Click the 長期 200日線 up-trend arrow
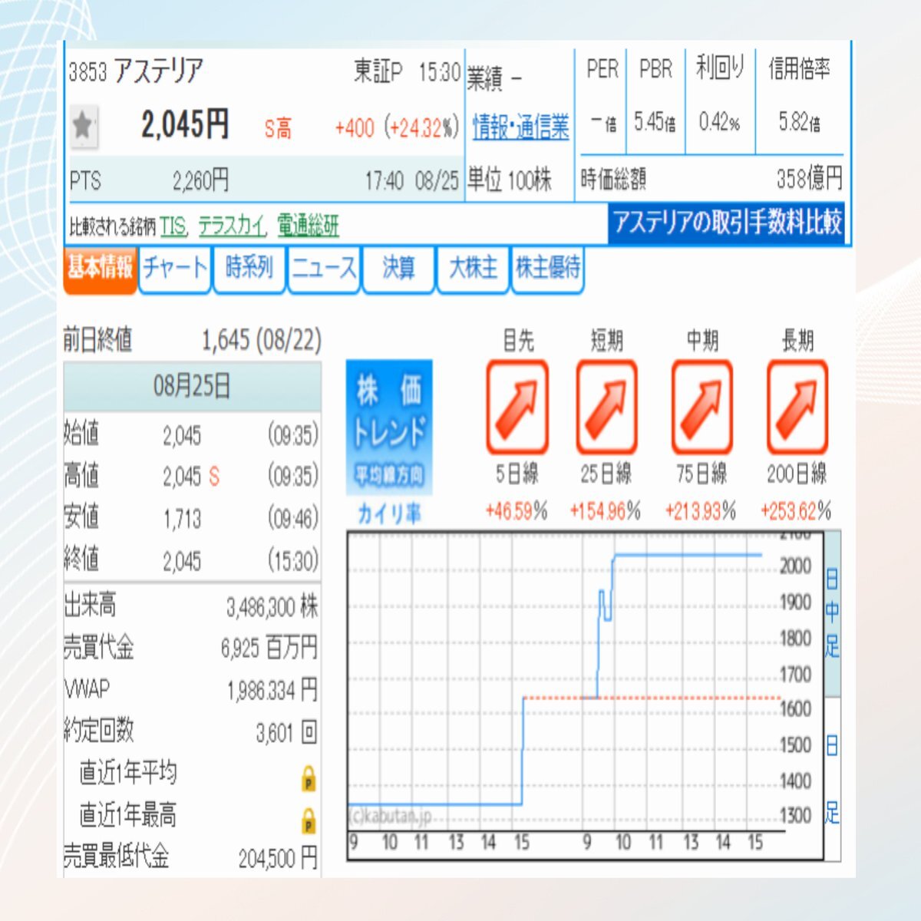This screenshot has height=921, width=921. pyautogui.click(x=797, y=407)
